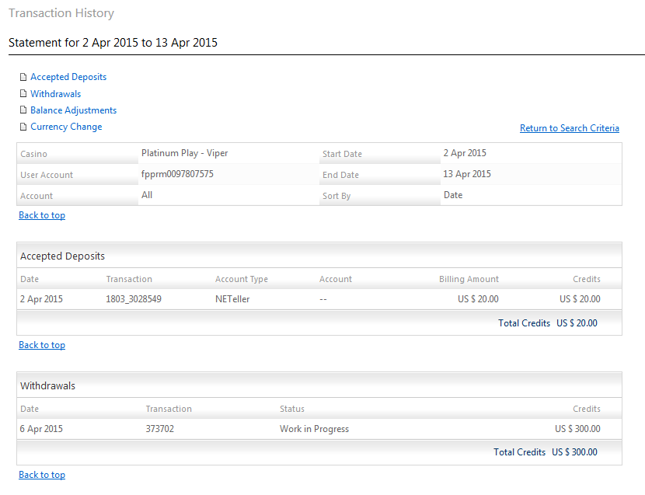Click the withdrawal date '6 Apr 2015'

[x=41, y=429]
